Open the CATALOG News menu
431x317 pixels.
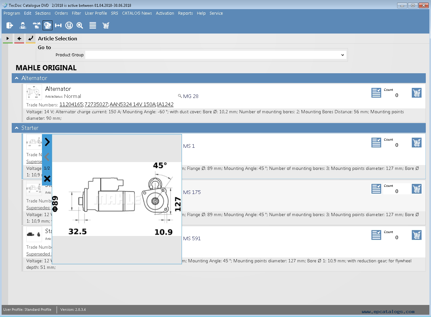(x=137, y=13)
